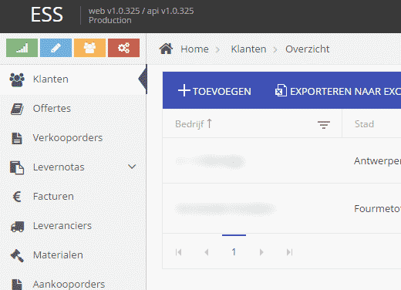Click the Production environment label
This screenshot has width=401, height=290.
[110, 20]
